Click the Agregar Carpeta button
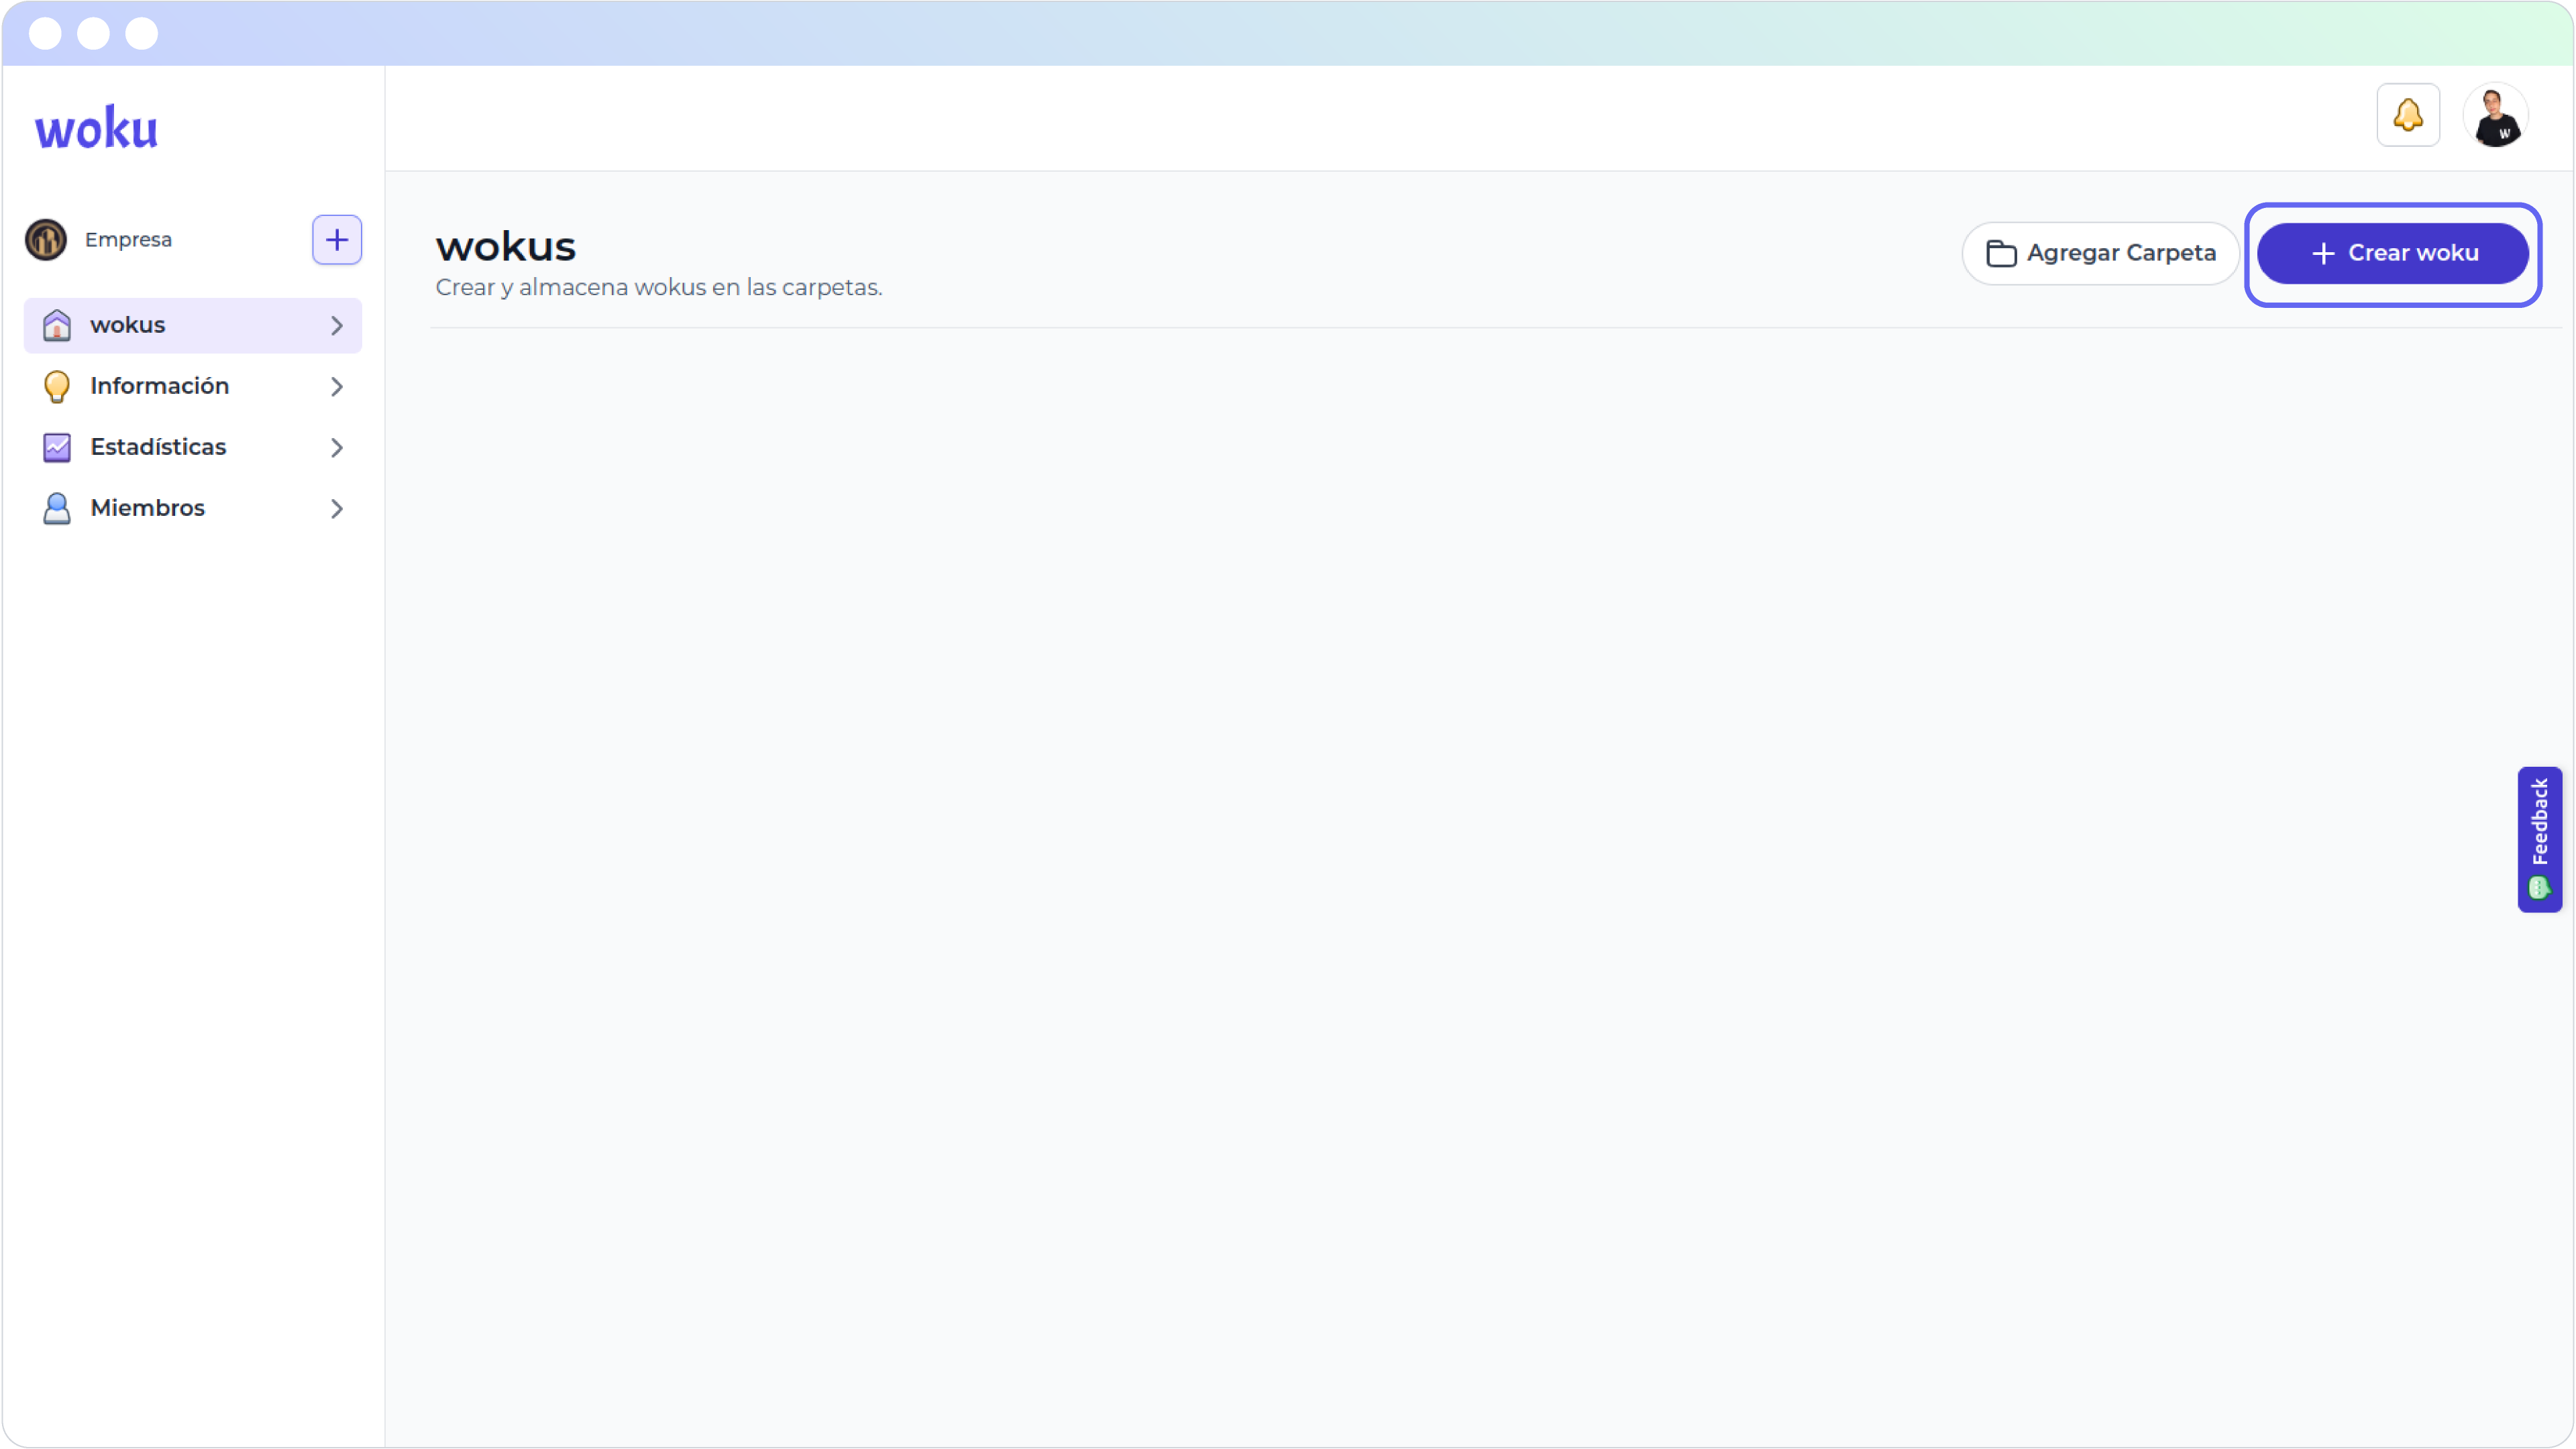Viewport: 2576px width, 1449px height. pos(2100,253)
